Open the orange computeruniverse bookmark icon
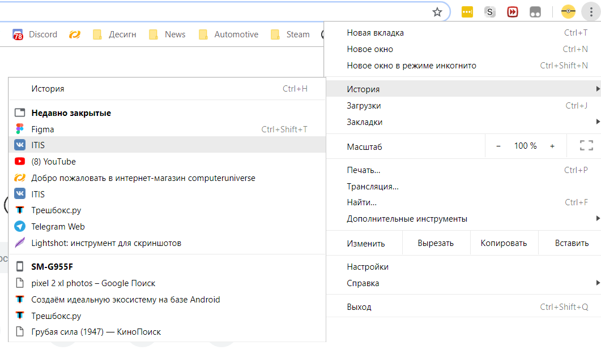The image size is (601, 350). coord(75,34)
